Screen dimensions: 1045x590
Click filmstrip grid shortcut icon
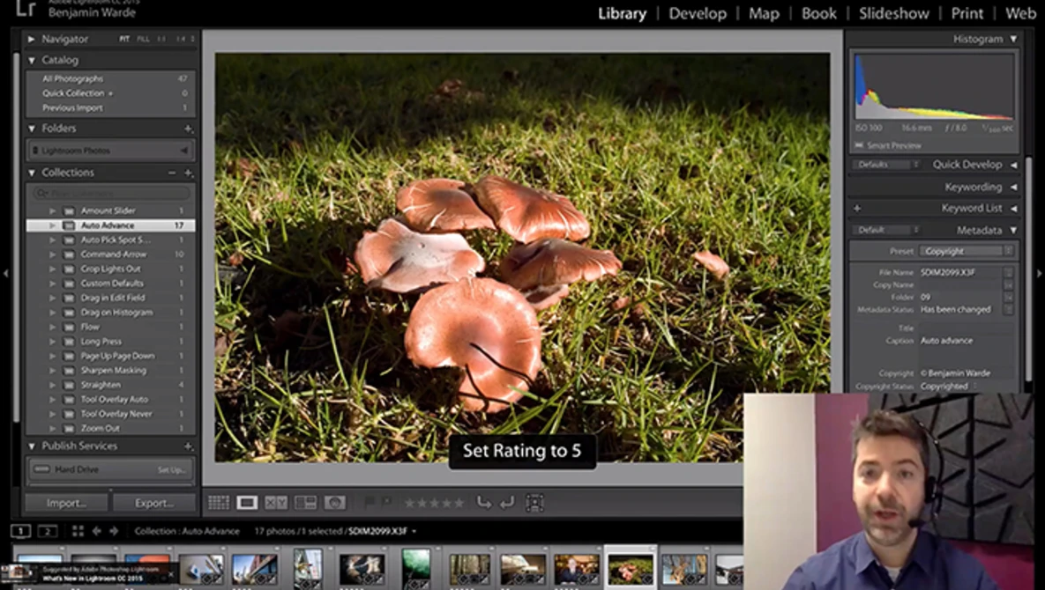(x=78, y=531)
